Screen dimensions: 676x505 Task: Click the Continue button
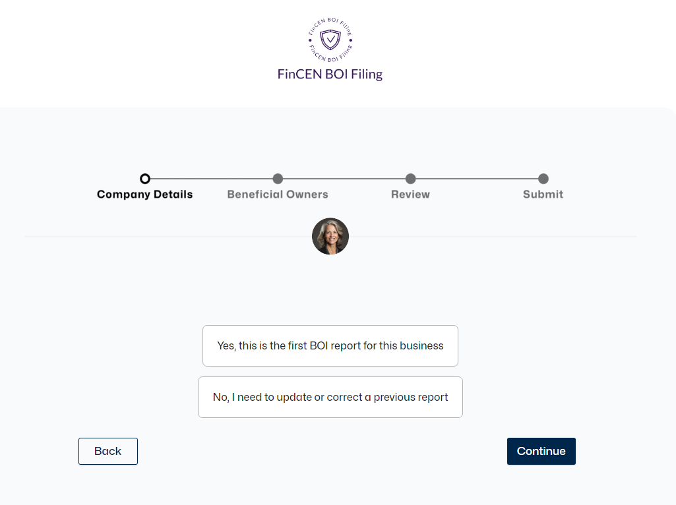tap(541, 451)
